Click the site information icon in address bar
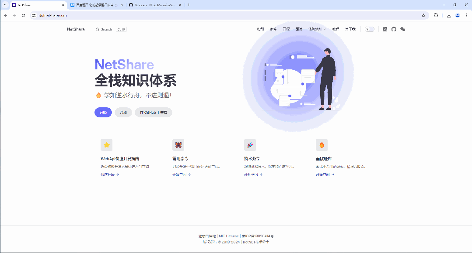The width and height of the screenshot is (472, 253). point(34,15)
